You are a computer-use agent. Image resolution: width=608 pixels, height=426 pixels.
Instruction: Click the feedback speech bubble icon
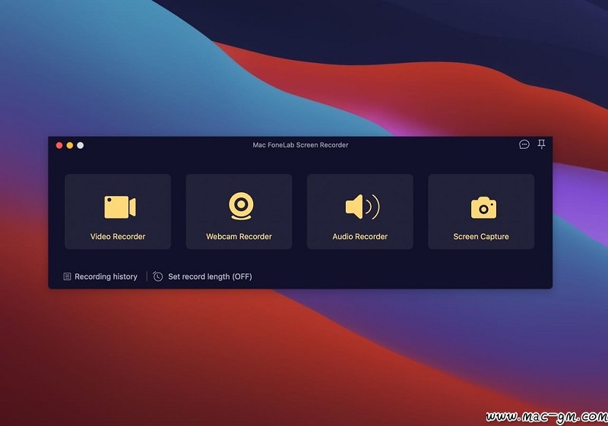(524, 144)
